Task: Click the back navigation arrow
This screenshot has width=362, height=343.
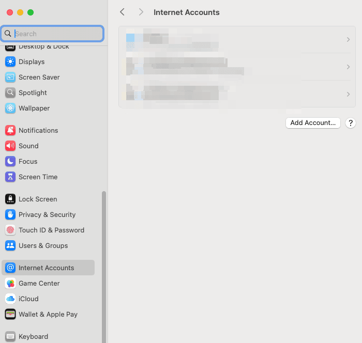Action: [122, 12]
